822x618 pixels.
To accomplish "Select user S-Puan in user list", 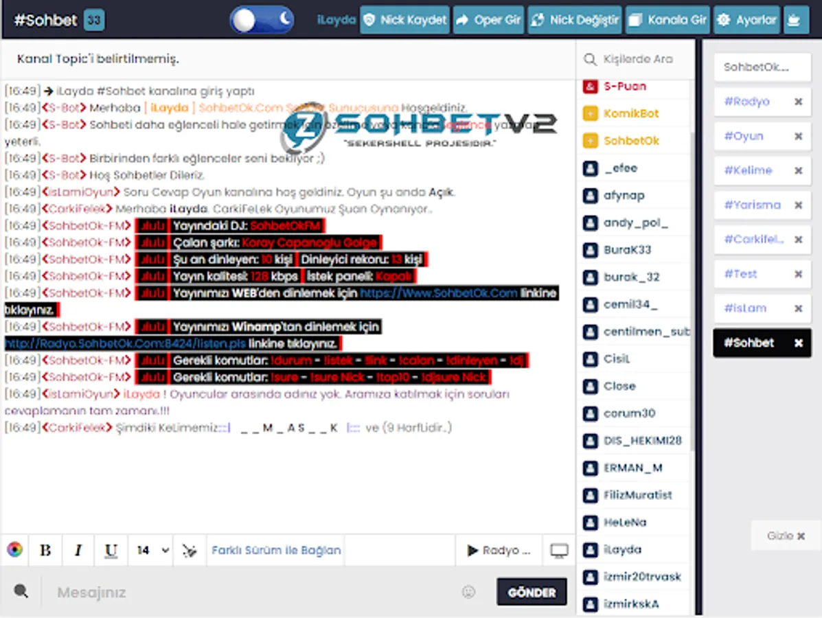I will tap(624, 87).
